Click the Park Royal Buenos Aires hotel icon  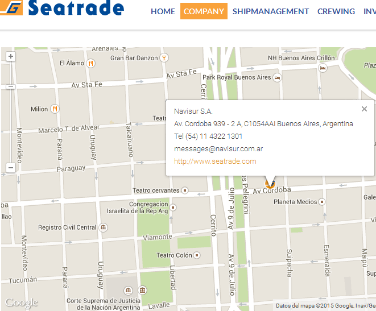(x=277, y=77)
